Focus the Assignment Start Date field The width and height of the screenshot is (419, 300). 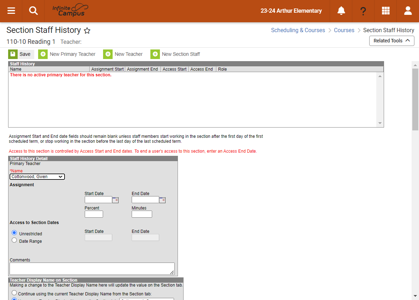(98, 200)
